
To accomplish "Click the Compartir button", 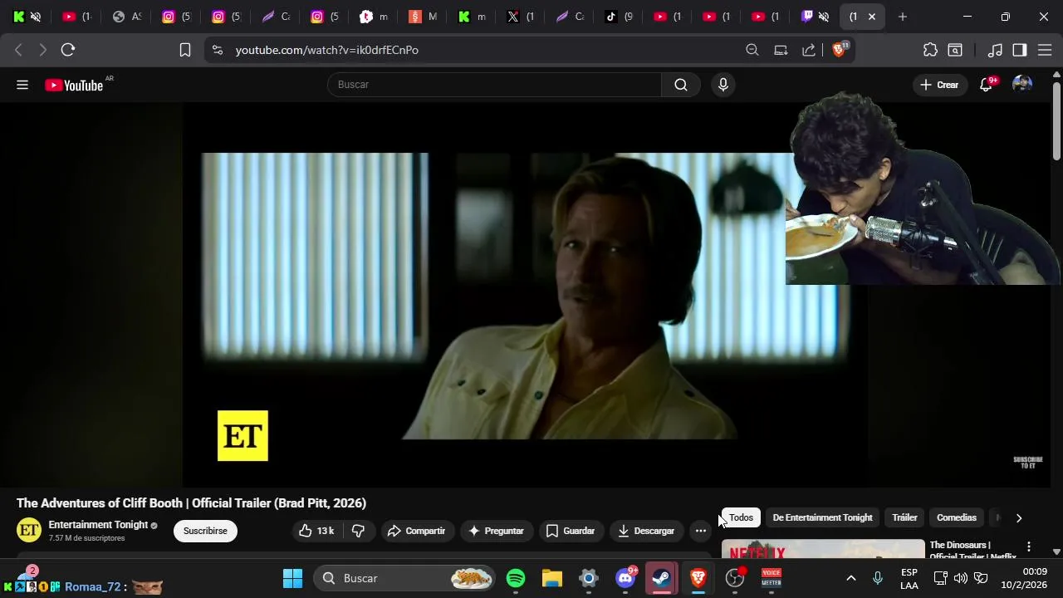I will (x=417, y=531).
